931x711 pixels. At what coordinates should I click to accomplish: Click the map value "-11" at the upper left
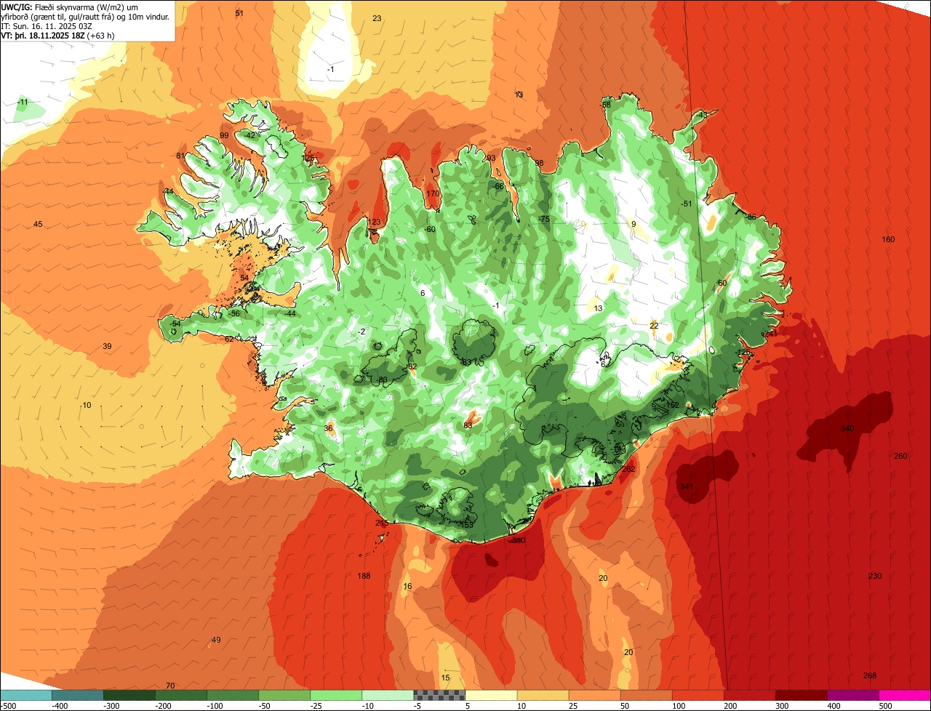[x=23, y=102]
